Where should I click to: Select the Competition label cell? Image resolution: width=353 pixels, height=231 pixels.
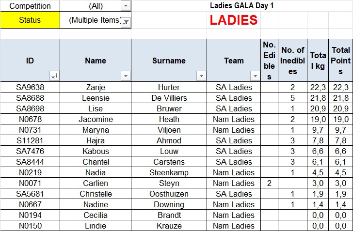tap(30, 6)
